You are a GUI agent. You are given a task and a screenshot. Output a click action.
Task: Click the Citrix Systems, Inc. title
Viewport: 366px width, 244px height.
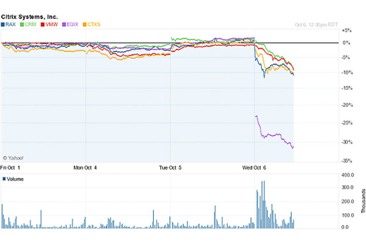[29, 17]
